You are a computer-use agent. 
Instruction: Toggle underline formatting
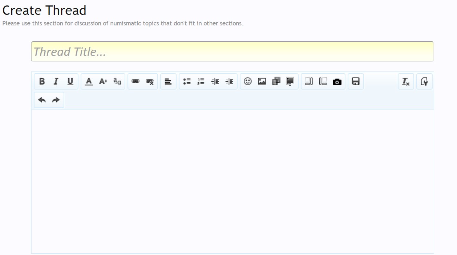[70, 82]
